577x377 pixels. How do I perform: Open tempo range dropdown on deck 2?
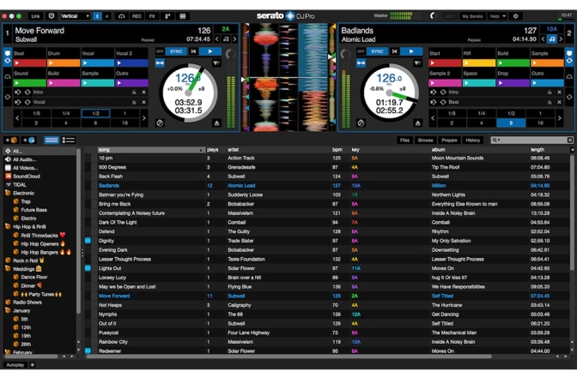click(x=417, y=63)
